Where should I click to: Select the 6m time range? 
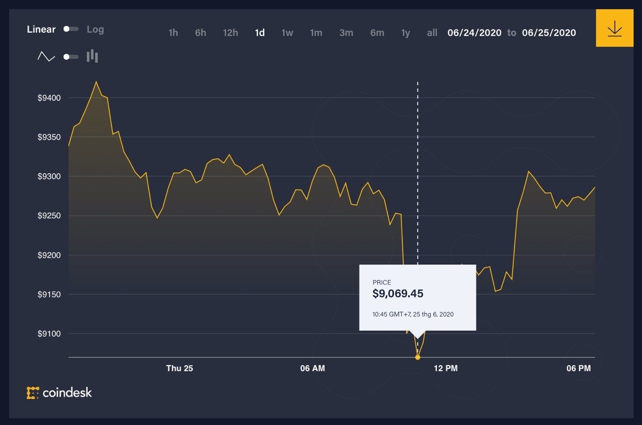pyautogui.click(x=377, y=33)
